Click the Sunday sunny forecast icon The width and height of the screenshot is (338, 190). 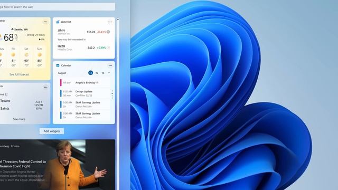40,55
